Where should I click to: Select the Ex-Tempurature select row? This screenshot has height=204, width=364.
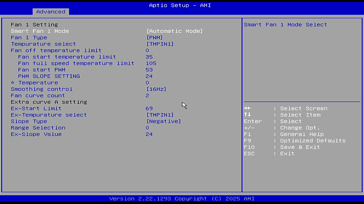pyautogui.click(x=49, y=115)
